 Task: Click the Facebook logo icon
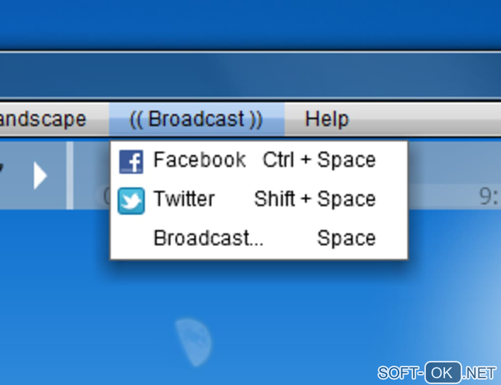pyautogui.click(x=131, y=162)
